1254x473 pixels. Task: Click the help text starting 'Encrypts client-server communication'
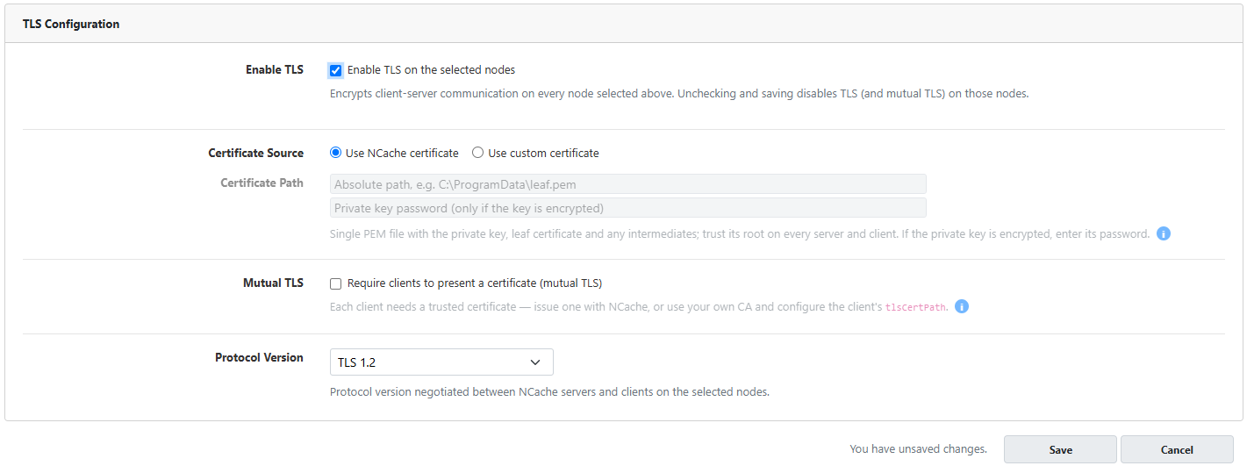679,93
